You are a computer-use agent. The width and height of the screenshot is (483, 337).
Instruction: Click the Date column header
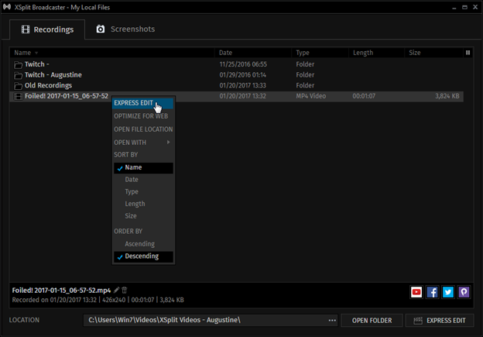[252, 53]
